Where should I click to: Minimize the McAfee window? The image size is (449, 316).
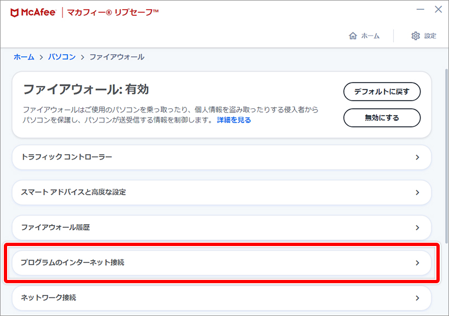(420, 9)
